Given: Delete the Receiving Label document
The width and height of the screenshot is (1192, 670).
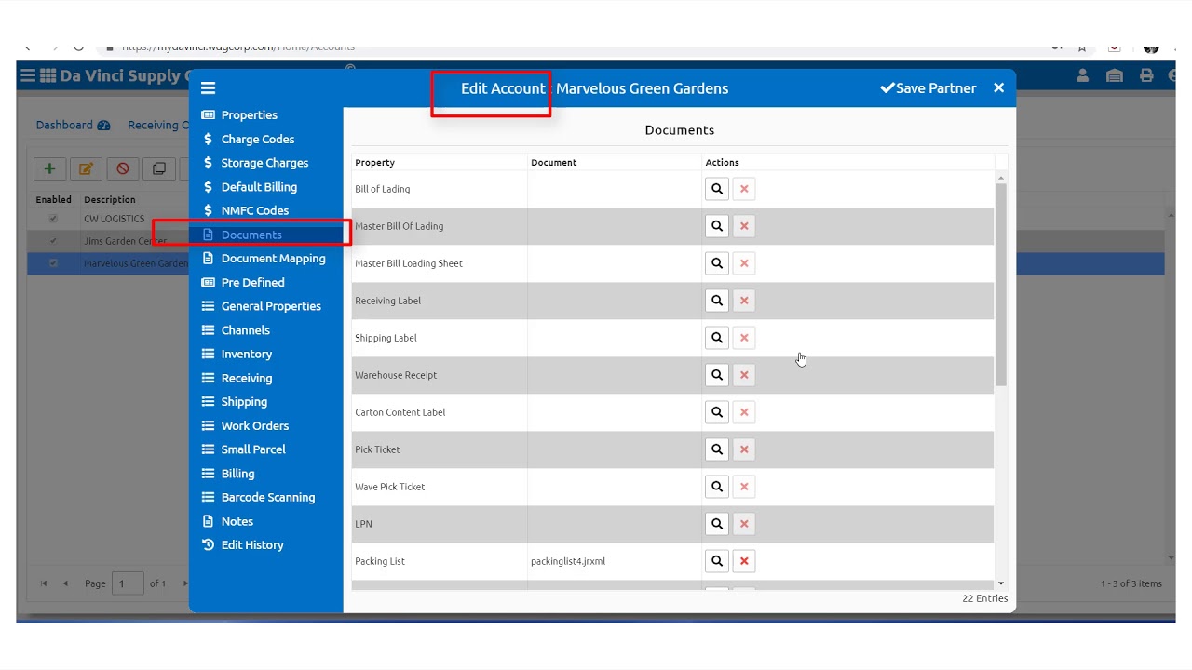Looking at the screenshot, I should pyautogui.click(x=744, y=301).
